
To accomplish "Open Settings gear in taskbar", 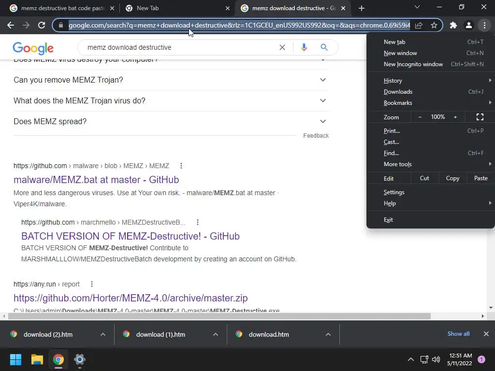I will (80, 359).
